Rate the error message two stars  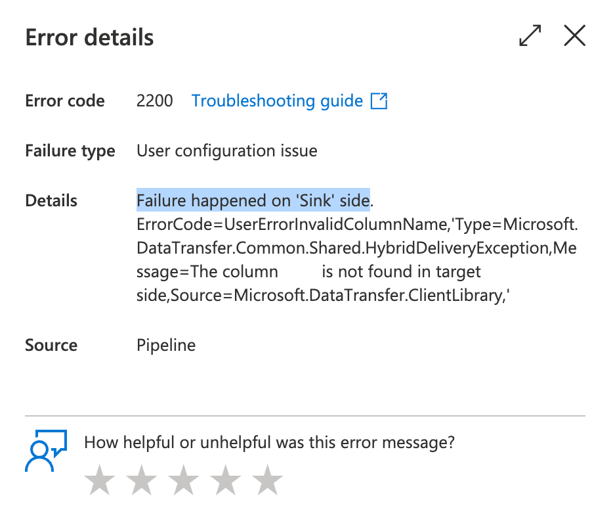click(x=142, y=480)
